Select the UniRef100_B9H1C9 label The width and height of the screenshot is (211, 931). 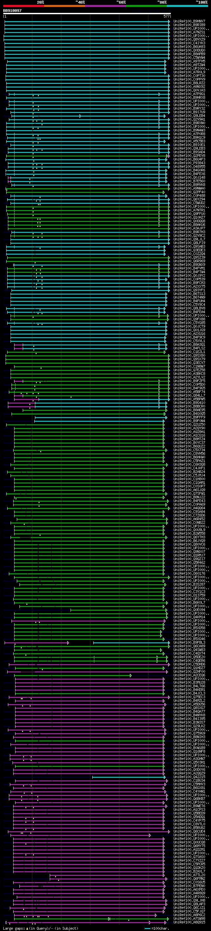189,137
